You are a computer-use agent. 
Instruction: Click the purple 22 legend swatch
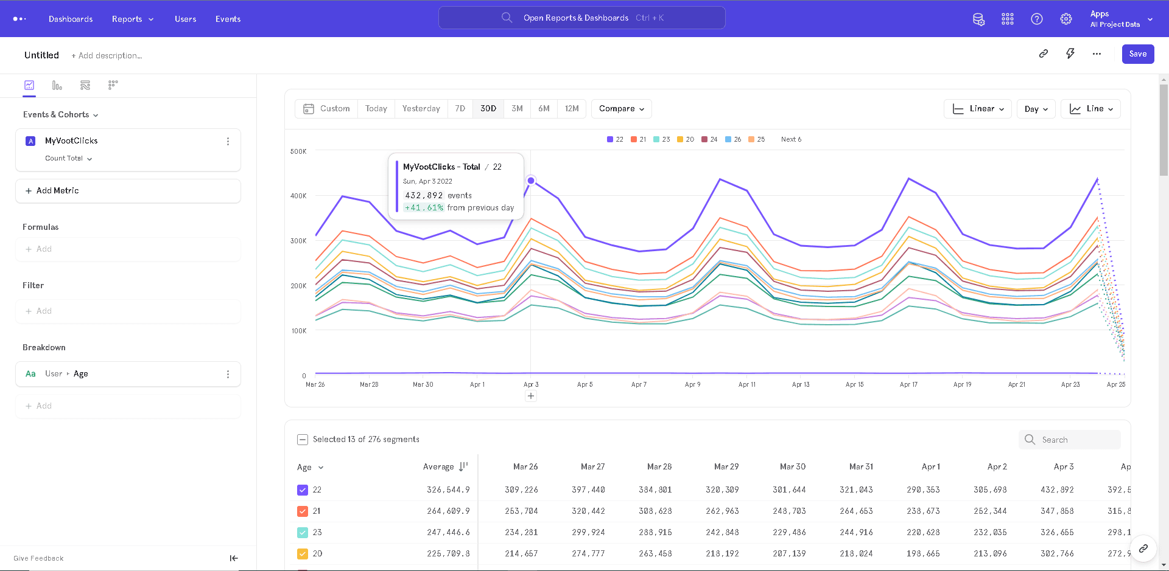(610, 139)
